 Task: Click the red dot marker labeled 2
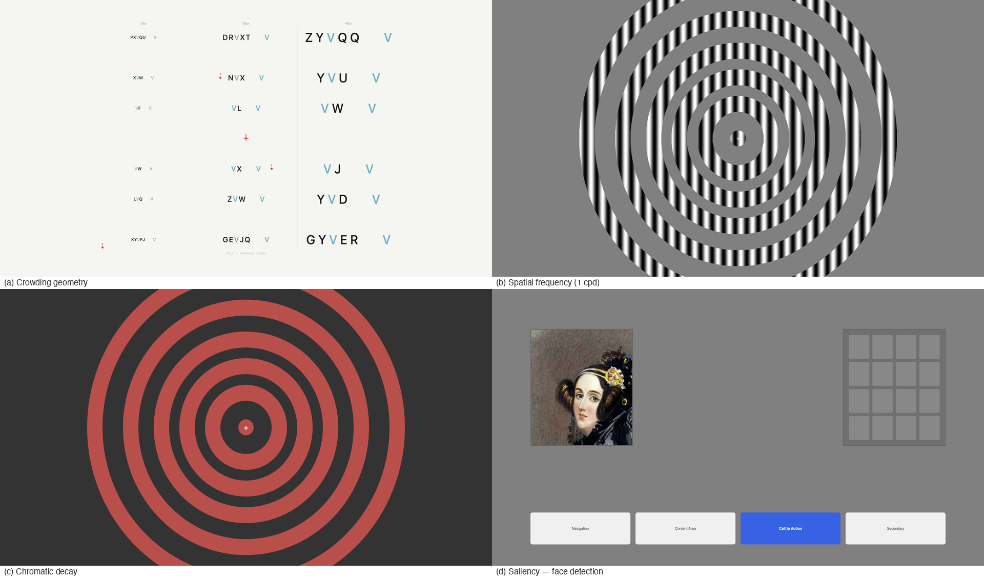[x=220, y=78]
